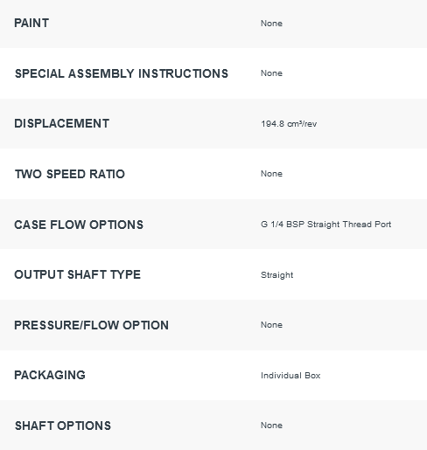Select the Straight shaft type value
Image resolution: width=427 pixels, height=450 pixels.
(x=277, y=275)
